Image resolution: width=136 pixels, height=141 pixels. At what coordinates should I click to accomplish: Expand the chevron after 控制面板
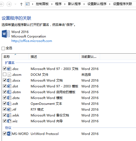pos(52,4)
